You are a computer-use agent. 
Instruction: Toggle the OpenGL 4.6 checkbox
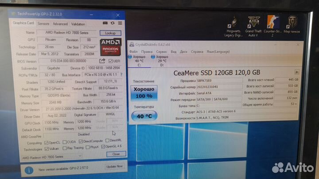coord(103,147)
